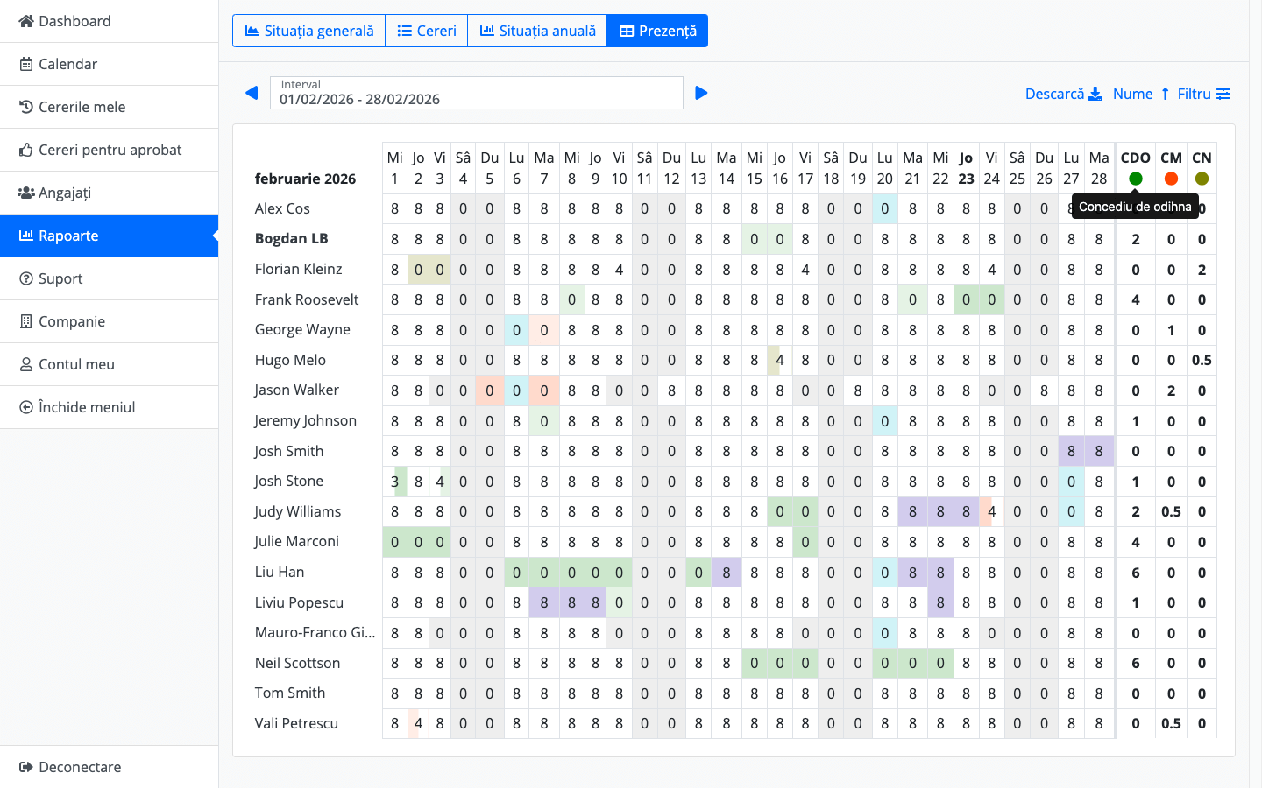Go to Cererile mele page
The height and width of the screenshot is (788, 1262).
click(82, 107)
